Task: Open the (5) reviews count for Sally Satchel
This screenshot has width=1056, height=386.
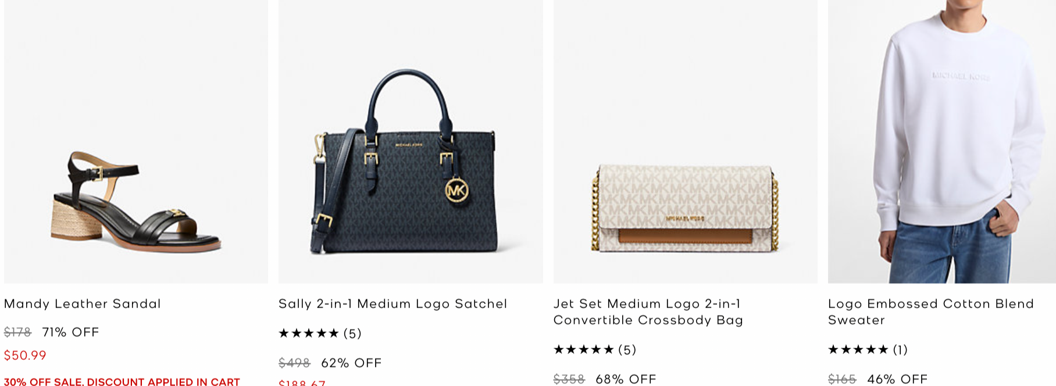Action: (x=352, y=333)
